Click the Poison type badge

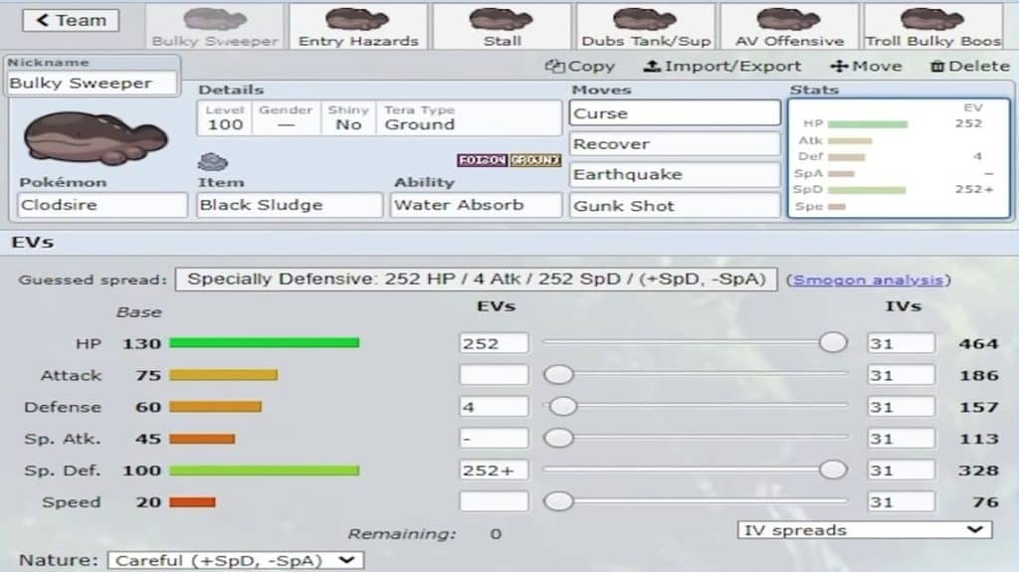click(482, 160)
